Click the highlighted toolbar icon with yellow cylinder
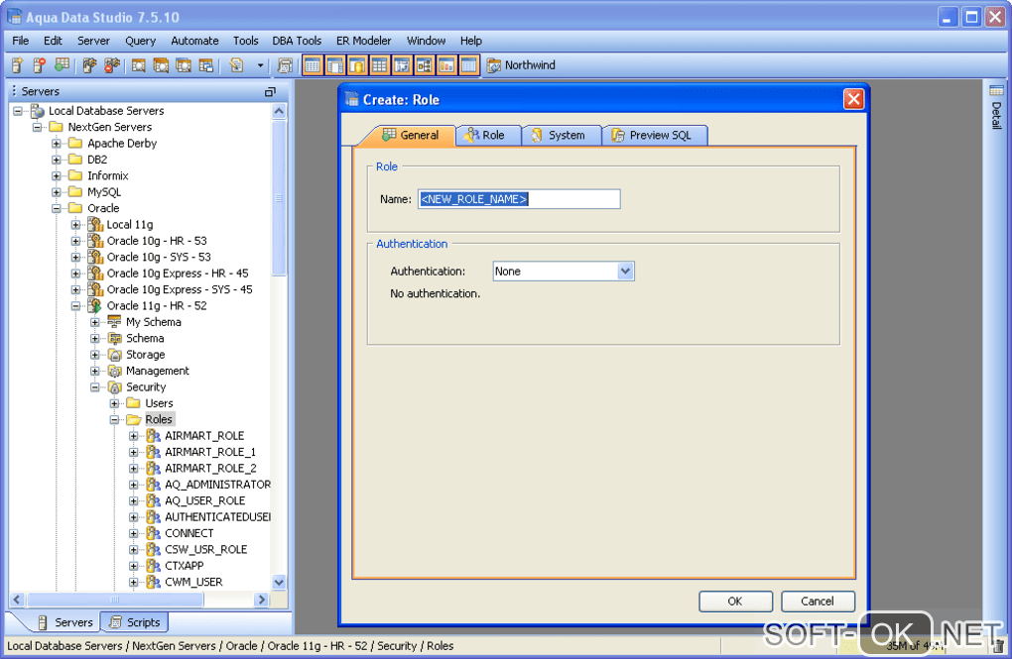The height and width of the screenshot is (659, 1012). coord(357,65)
